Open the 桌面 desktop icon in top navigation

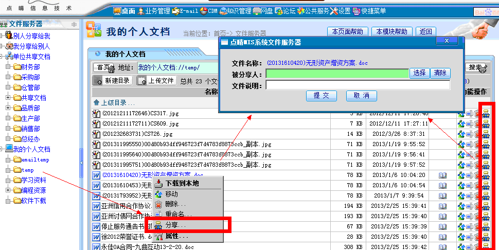[124, 11]
